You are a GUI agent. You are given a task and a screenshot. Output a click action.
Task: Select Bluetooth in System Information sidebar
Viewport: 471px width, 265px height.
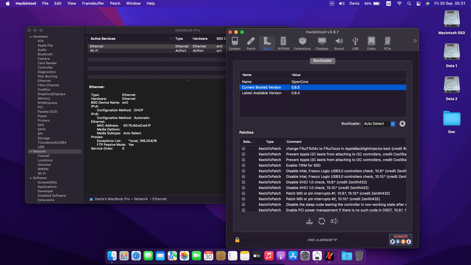[x=45, y=54]
